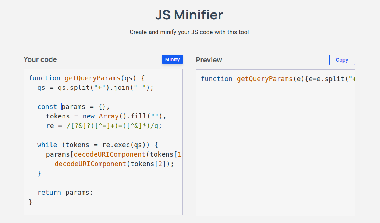Click the function declaration line in Your code editor
Viewport: 380px width, 223px height.
click(87, 78)
